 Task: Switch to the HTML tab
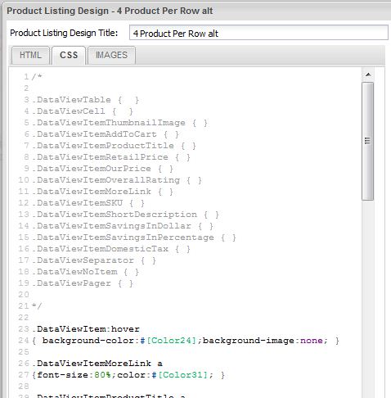tap(30, 55)
